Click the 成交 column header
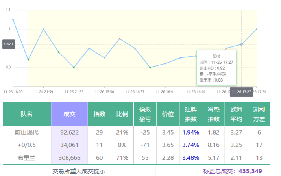The width and height of the screenshot is (281, 176). (x=69, y=114)
